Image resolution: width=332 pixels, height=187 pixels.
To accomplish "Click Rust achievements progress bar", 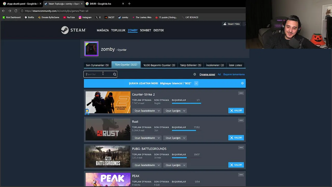I will click(x=186, y=131).
